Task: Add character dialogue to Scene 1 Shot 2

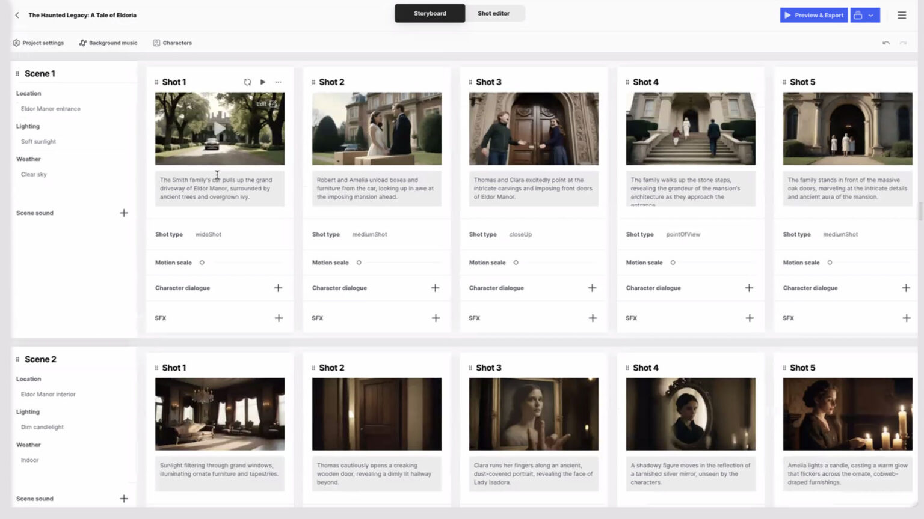Action: pos(435,288)
